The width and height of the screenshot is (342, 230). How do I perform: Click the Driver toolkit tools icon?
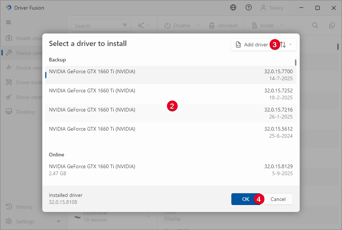coord(9,82)
